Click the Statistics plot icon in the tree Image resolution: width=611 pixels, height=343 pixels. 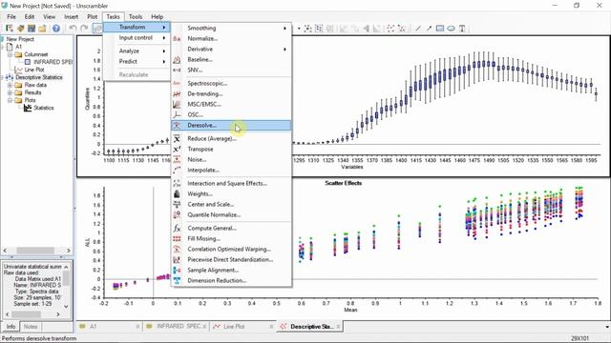(x=28, y=108)
